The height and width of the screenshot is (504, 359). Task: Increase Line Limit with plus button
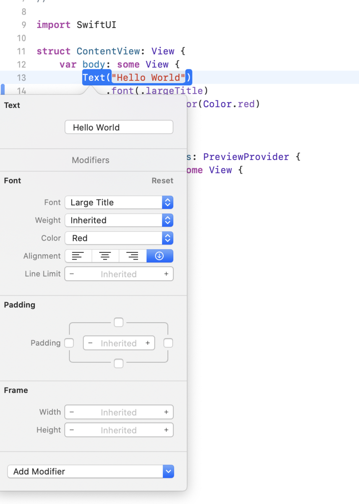[x=166, y=274]
